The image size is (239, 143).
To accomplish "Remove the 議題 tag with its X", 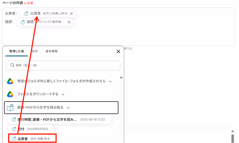I will (69, 22).
